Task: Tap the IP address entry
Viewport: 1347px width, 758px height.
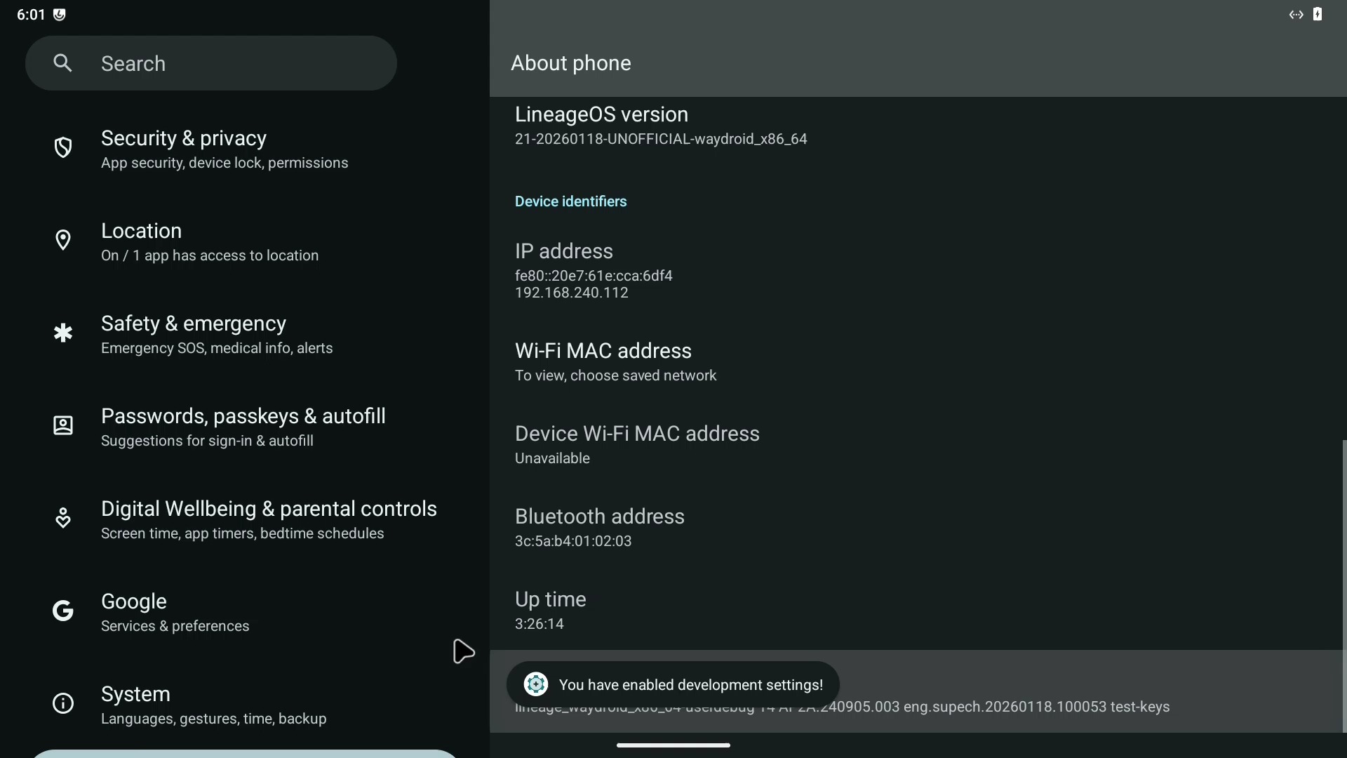Action: coord(594,270)
